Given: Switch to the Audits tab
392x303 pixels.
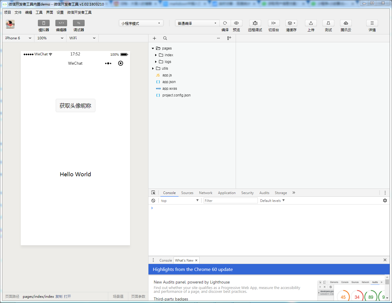Looking at the screenshot, I should pyautogui.click(x=264, y=193).
